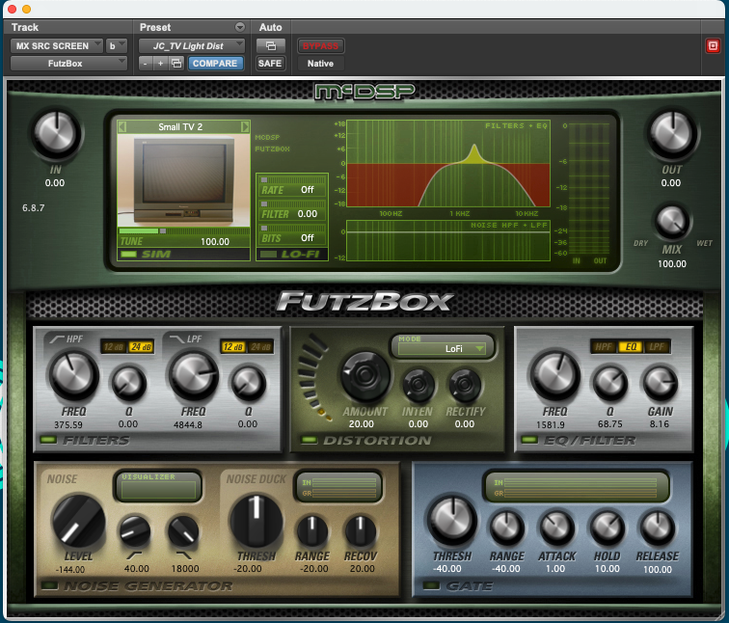Click the Noise Duck THRESH knob
Image resolution: width=729 pixels, height=623 pixels.
point(256,521)
